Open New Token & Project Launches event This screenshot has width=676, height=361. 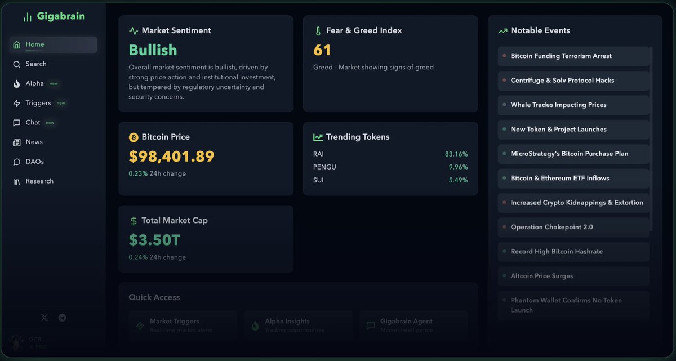pos(573,130)
